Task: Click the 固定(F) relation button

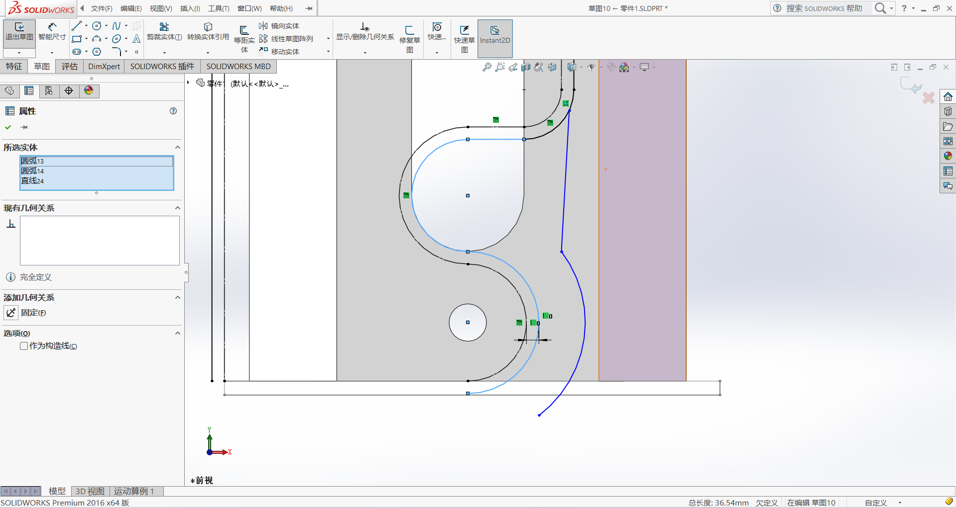Action: pyautogui.click(x=11, y=313)
